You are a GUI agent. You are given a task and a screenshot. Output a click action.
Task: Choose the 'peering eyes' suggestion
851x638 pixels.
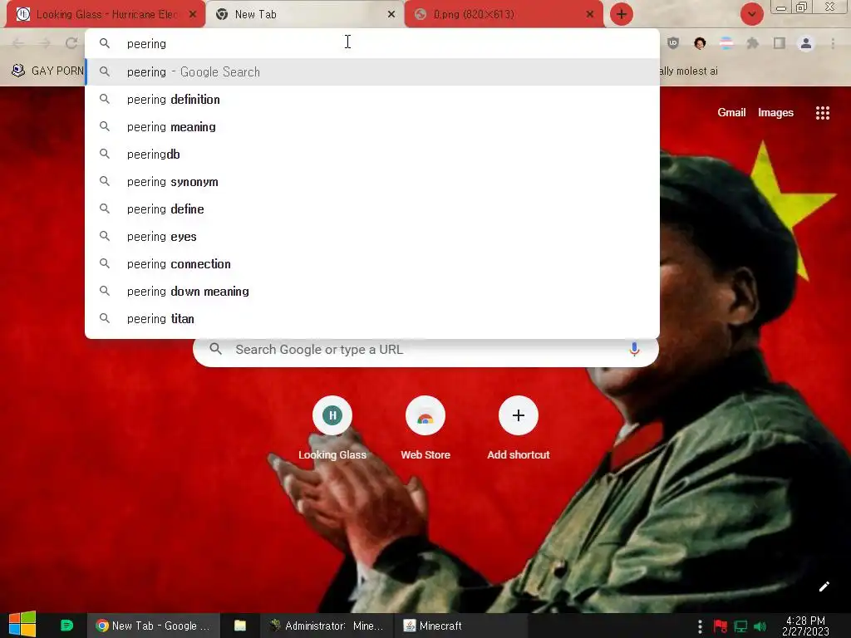(372, 237)
